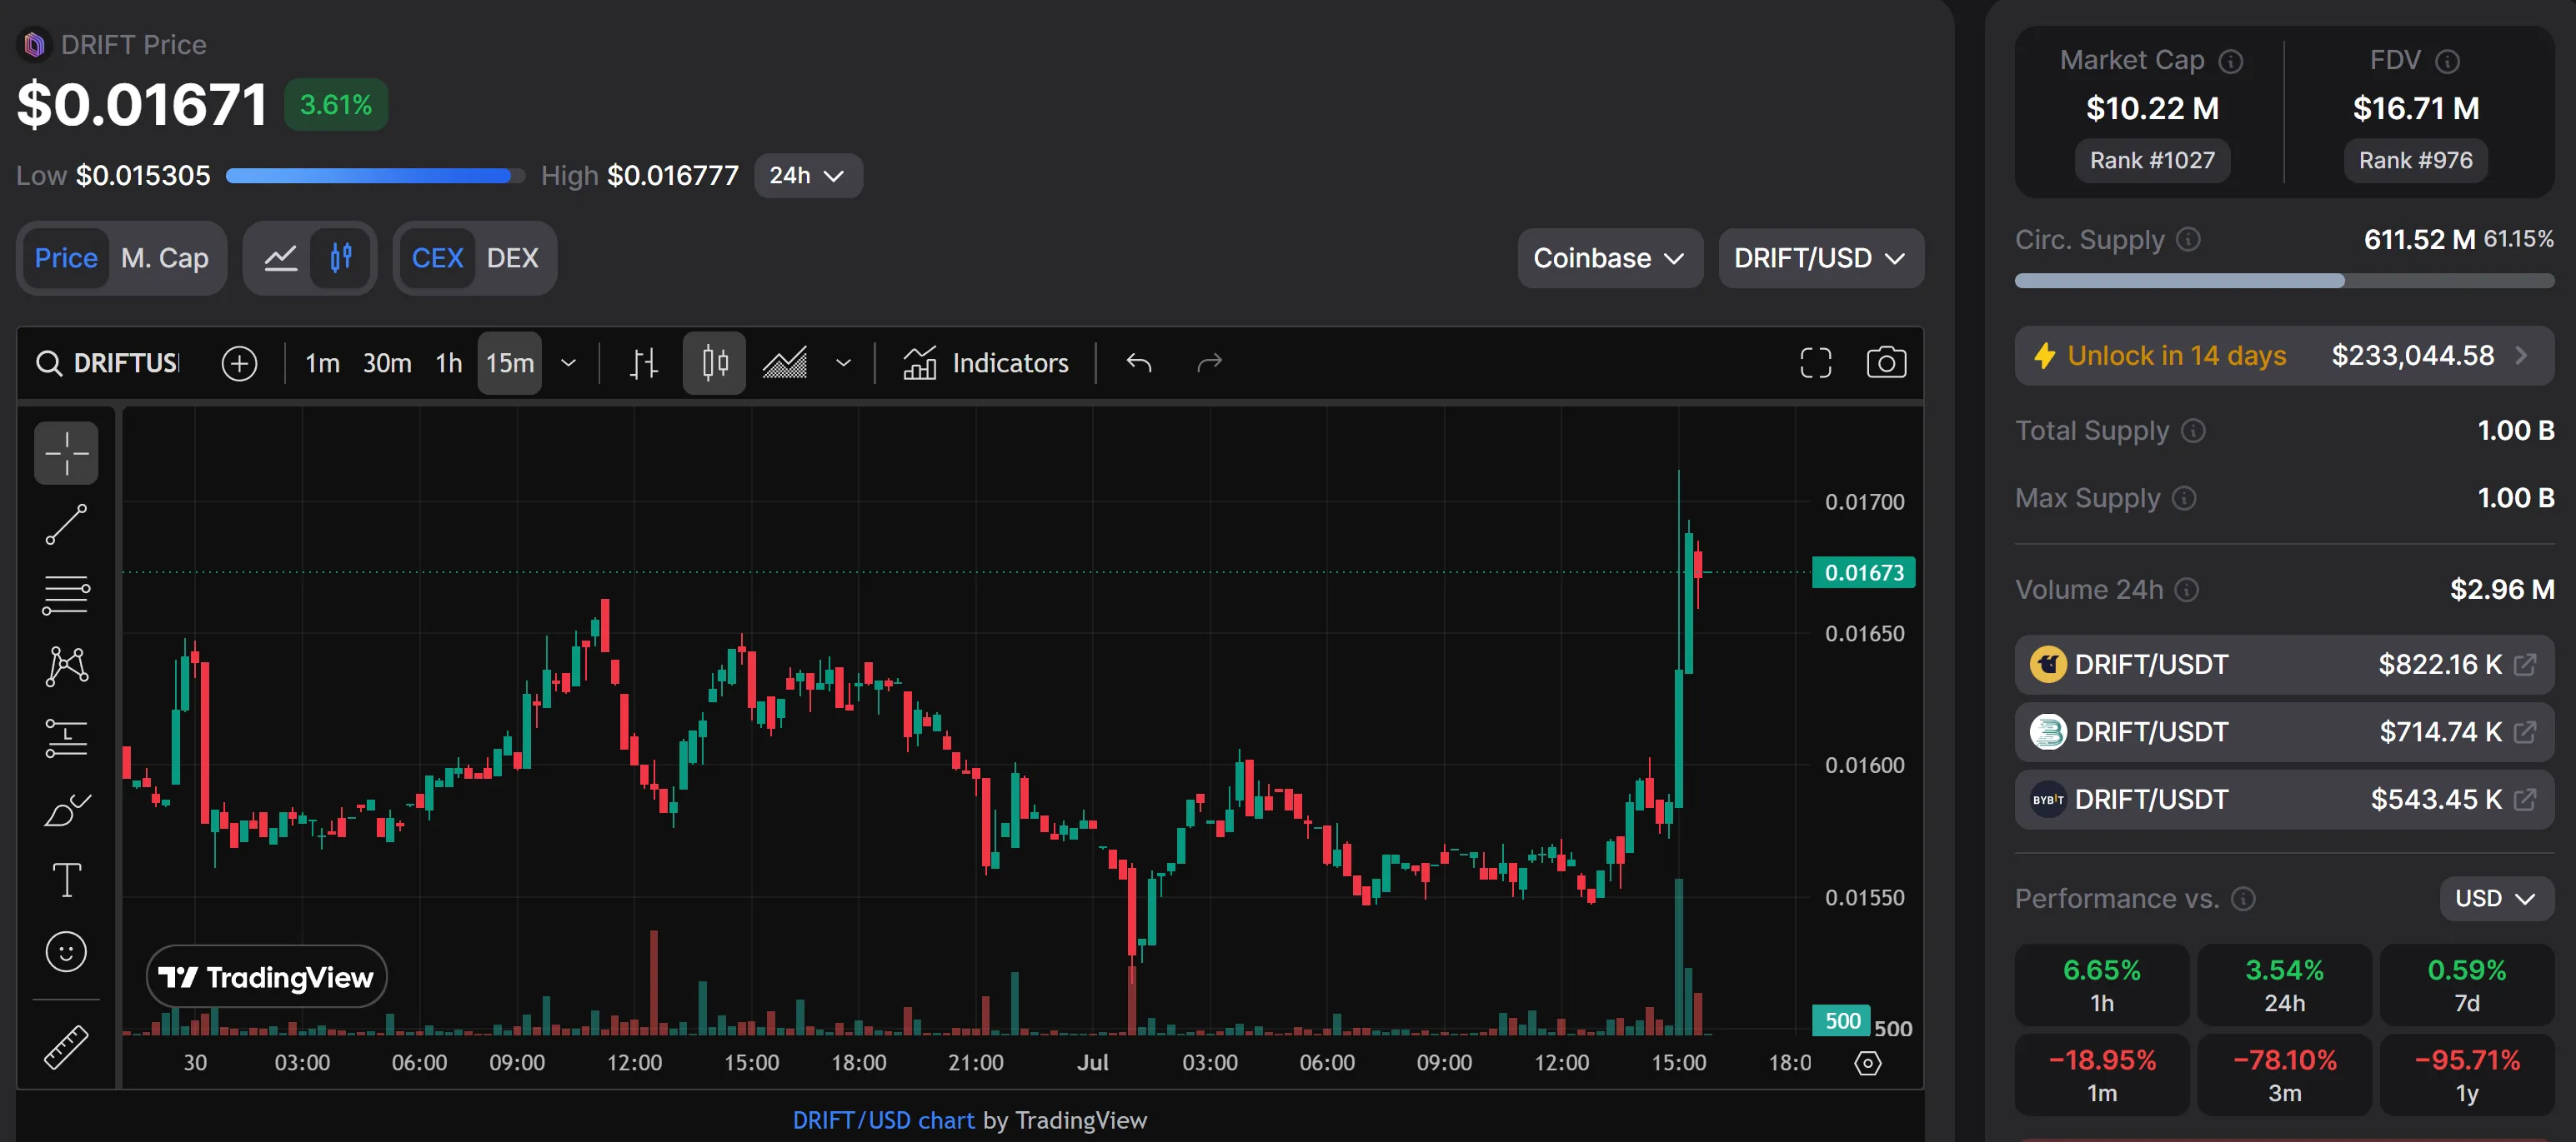This screenshot has width=2576, height=1142.
Task: Click the DRIFTUSD symbol search field
Action: (x=108, y=362)
